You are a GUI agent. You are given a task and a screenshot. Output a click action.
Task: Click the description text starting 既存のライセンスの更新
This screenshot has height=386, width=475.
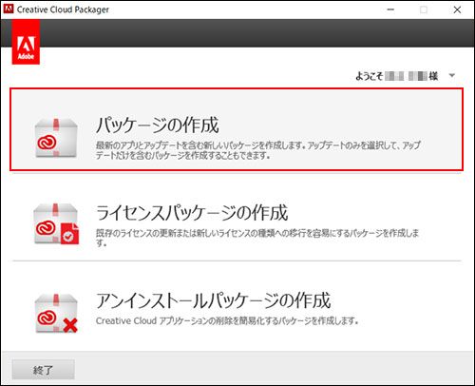click(x=257, y=238)
